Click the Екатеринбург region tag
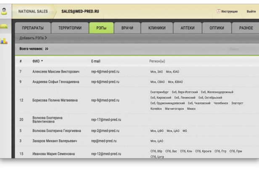259x170 pixels. pos(159,92)
